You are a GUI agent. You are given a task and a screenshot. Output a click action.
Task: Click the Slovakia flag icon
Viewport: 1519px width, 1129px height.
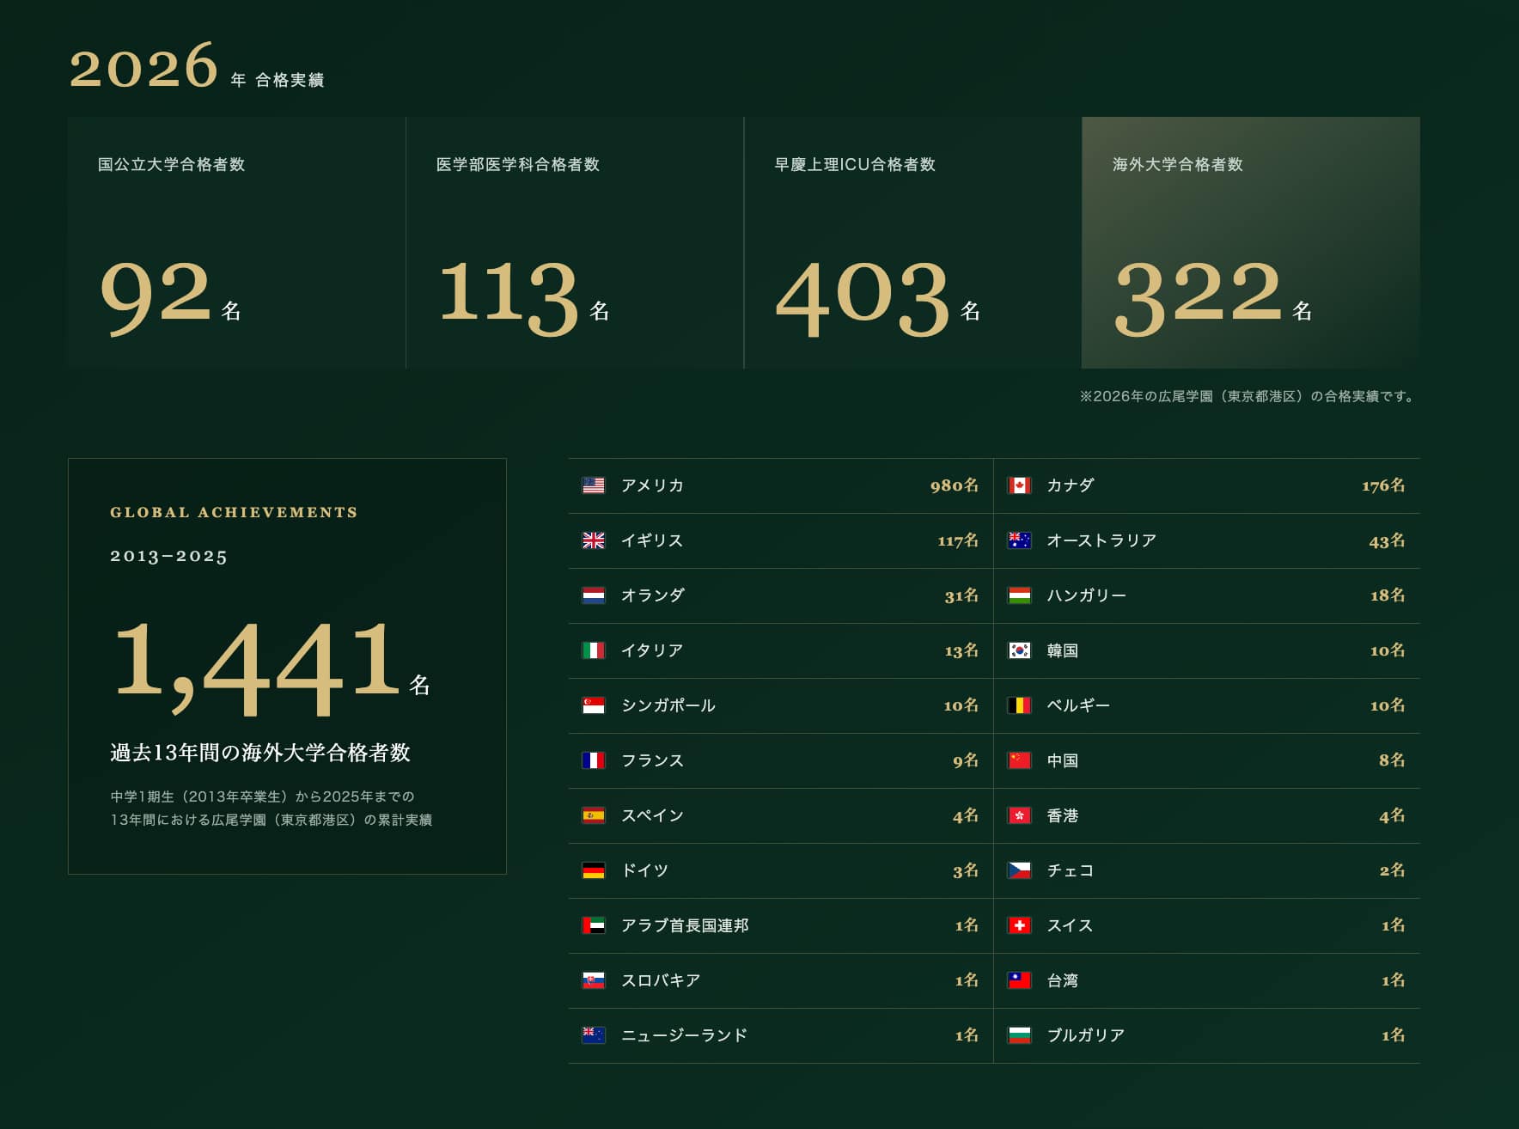[594, 980]
